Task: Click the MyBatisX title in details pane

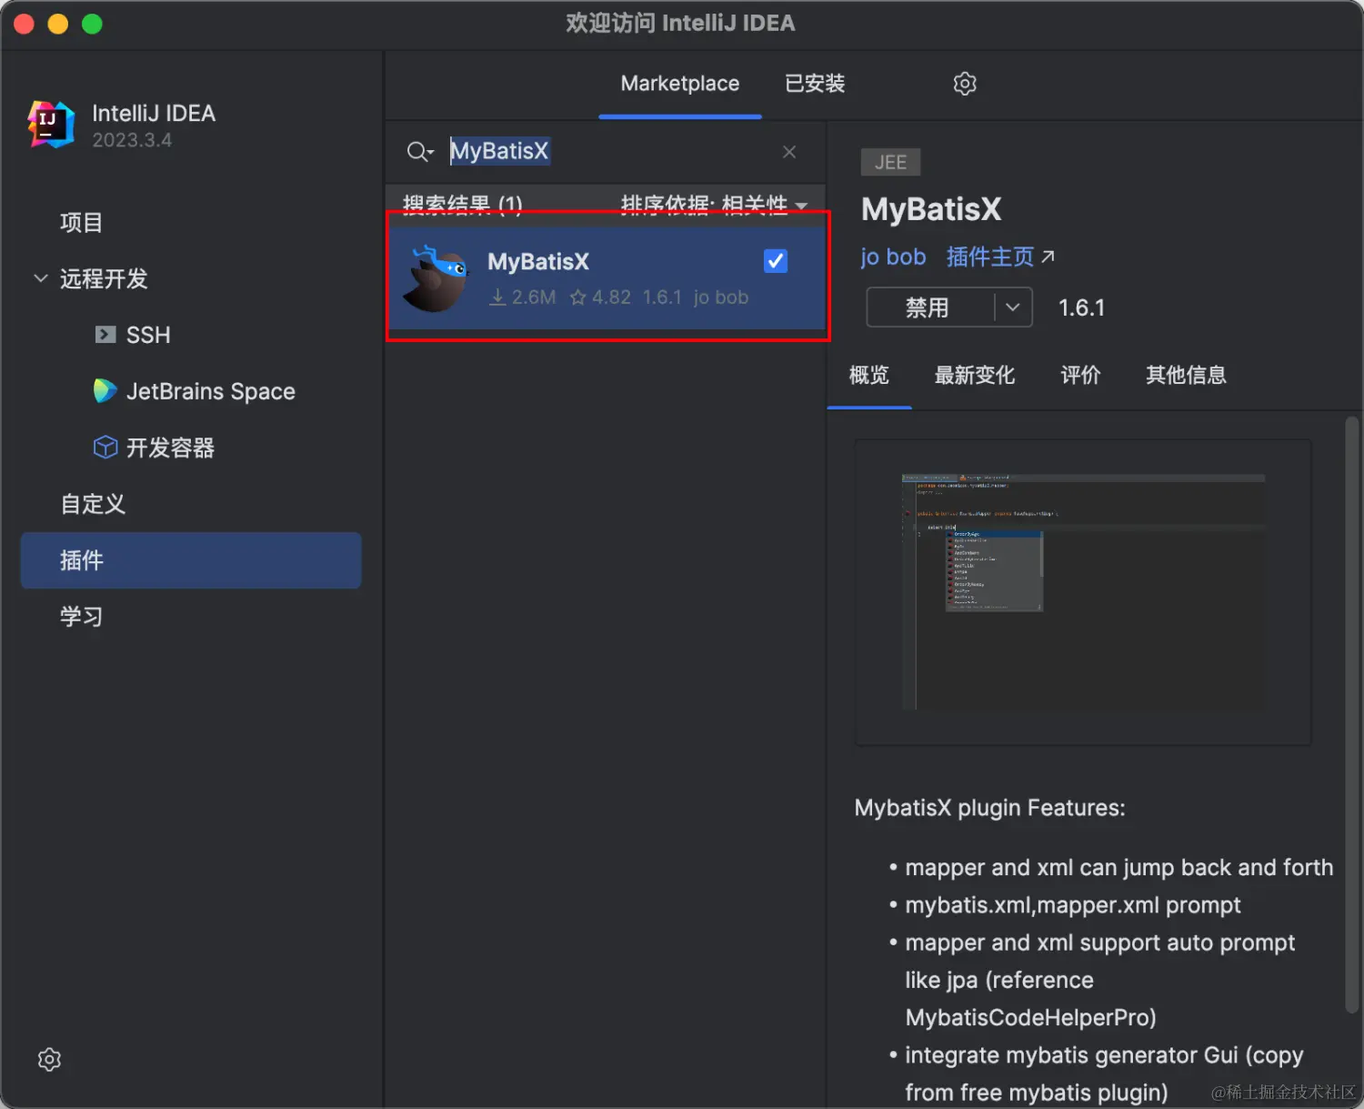Action: (x=931, y=209)
